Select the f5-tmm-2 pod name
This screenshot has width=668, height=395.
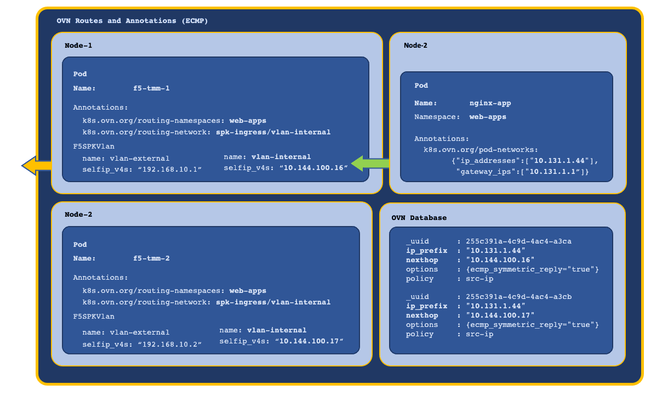[152, 258]
